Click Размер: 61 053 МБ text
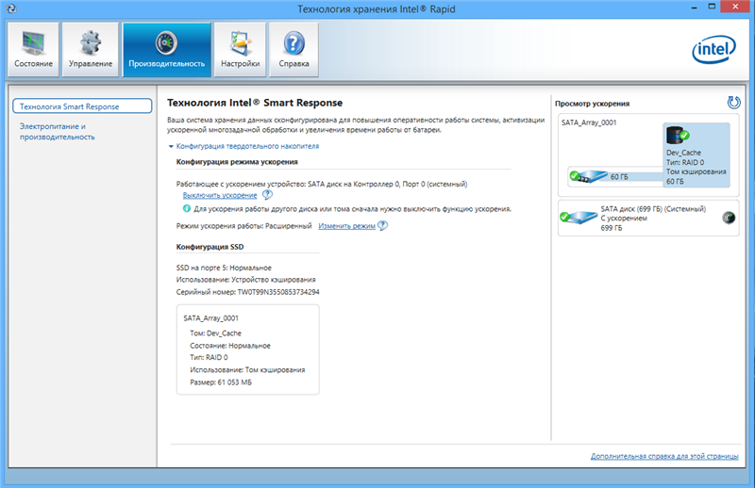 (x=221, y=382)
